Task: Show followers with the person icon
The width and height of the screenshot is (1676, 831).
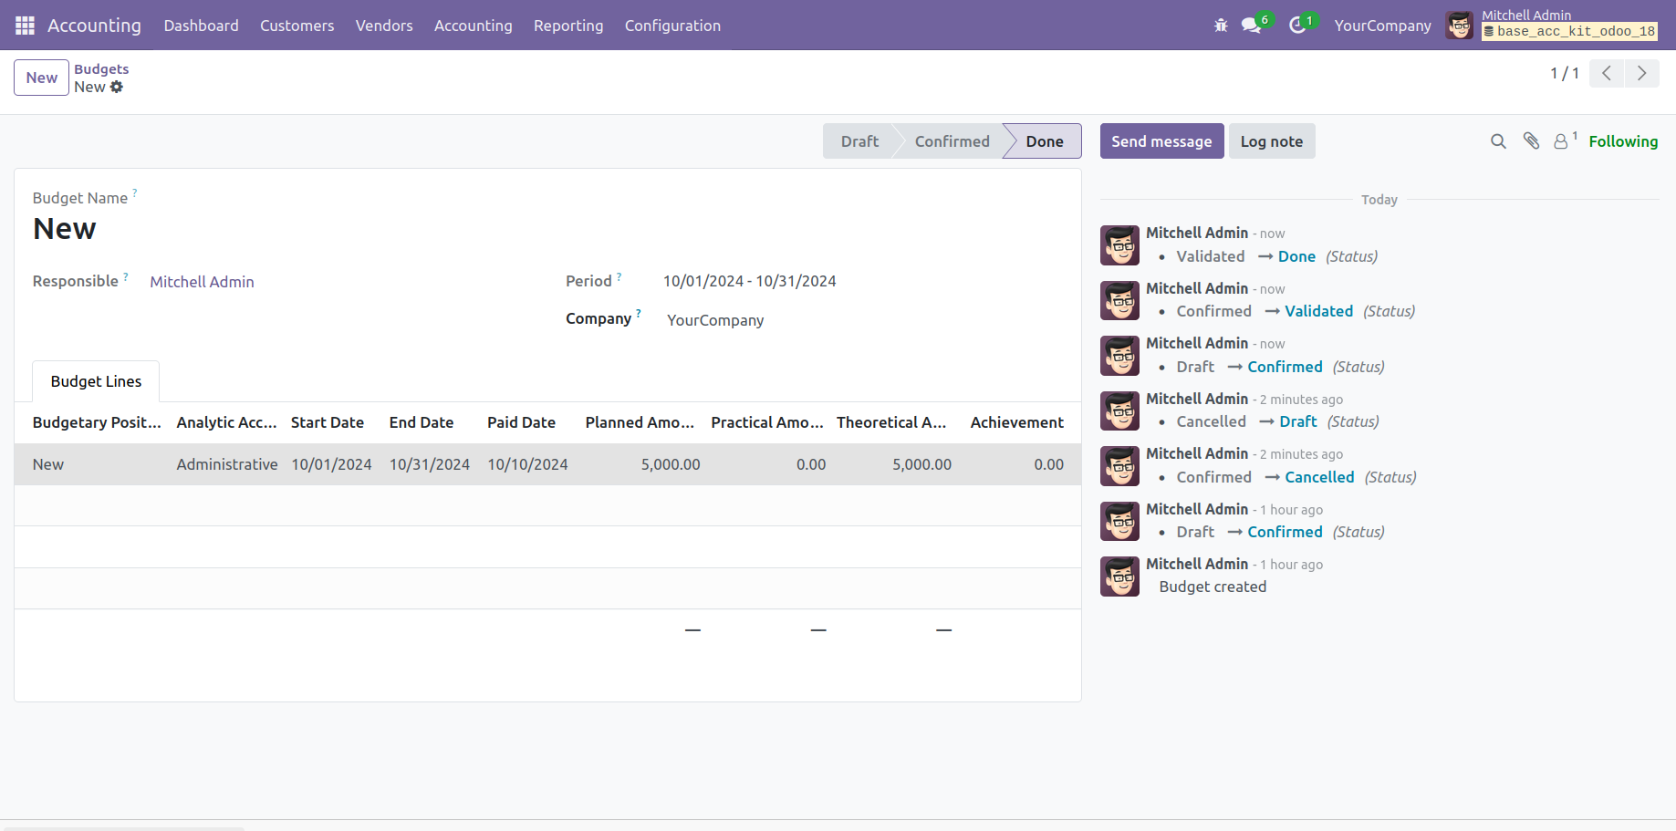Action: pyautogui.click(x=1562, y=141)
